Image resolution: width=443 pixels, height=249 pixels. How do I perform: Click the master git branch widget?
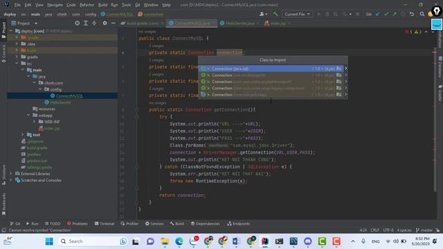[424, 230]
